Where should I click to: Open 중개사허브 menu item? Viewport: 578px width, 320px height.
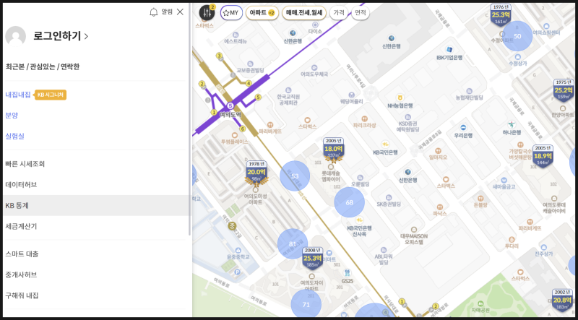point(21,274)
